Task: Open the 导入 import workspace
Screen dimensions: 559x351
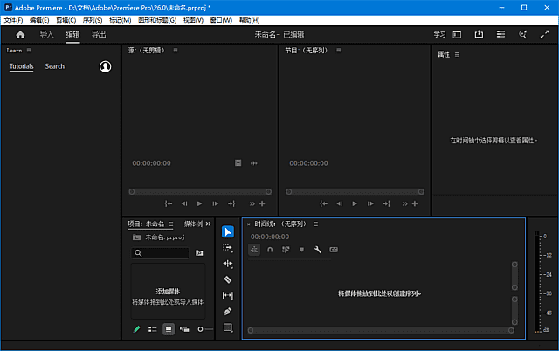Action: [x=46, y=35]
